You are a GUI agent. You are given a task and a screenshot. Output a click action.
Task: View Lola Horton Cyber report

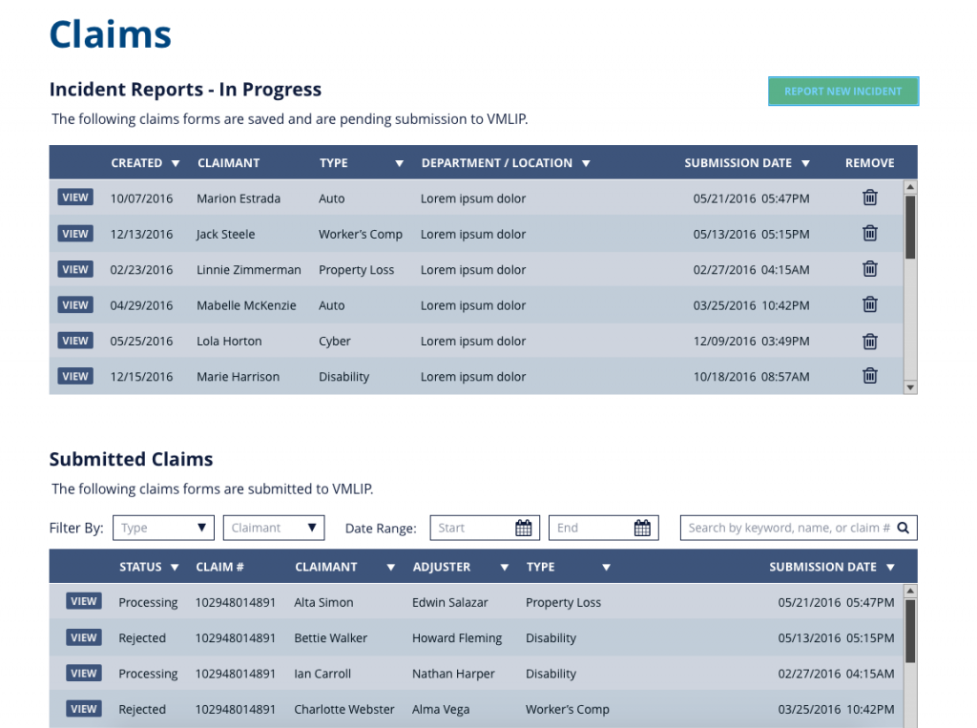[x=75, y=341]
